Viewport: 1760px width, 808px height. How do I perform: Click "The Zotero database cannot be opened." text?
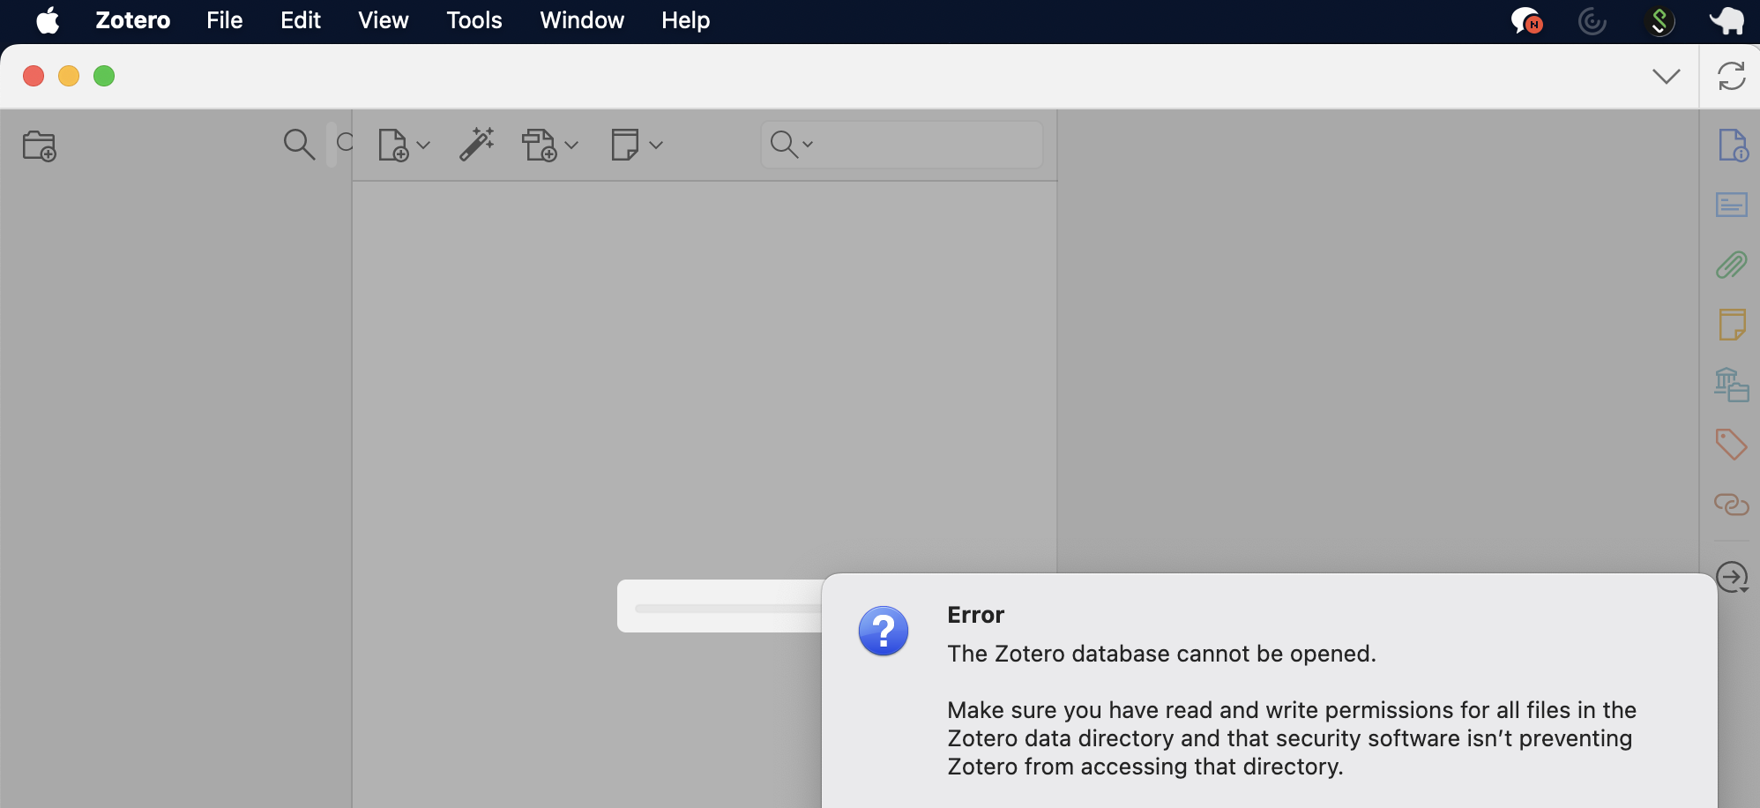tap(1161, 654)
